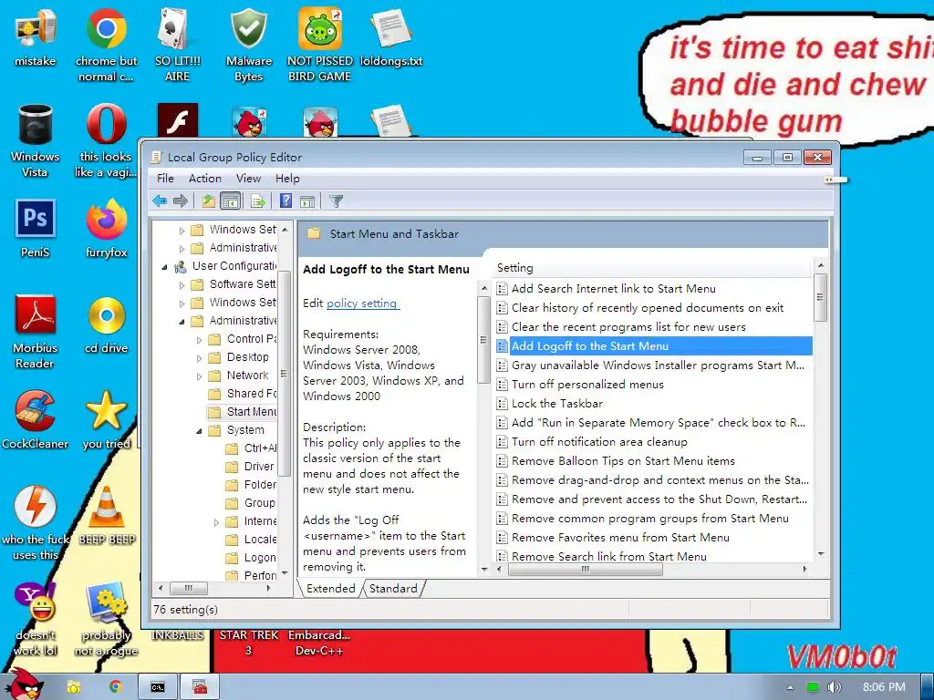Expand the Internet tree node under System
Screen dimensions: 934x700
click(x=217, y=522)
